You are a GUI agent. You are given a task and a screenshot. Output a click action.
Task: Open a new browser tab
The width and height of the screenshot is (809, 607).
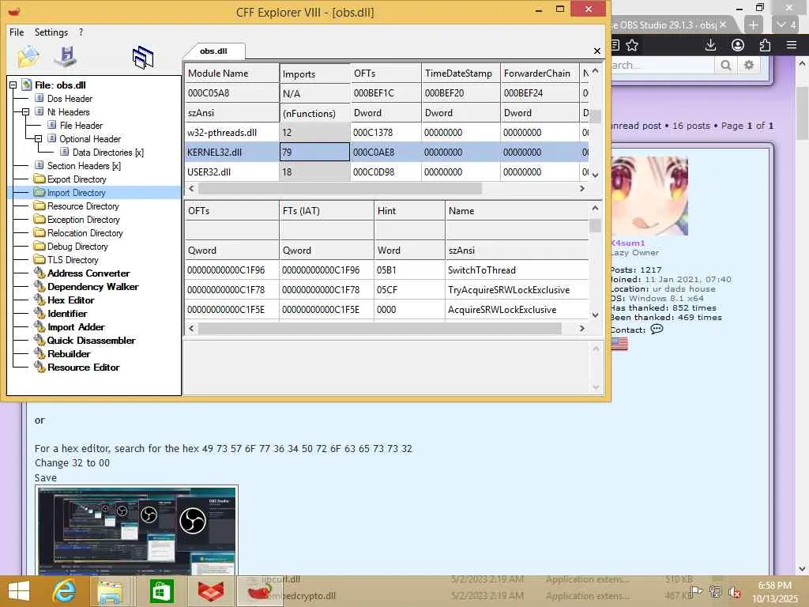(x=753, y=25)
